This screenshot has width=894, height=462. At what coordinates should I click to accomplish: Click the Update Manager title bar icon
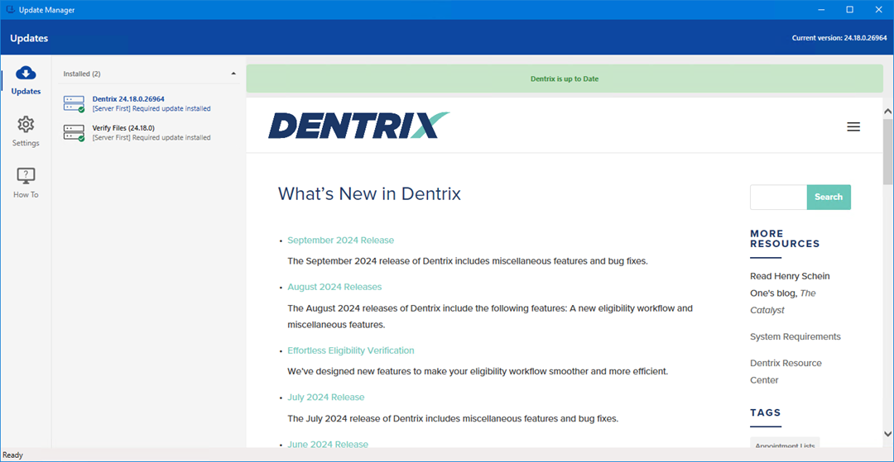10,10
